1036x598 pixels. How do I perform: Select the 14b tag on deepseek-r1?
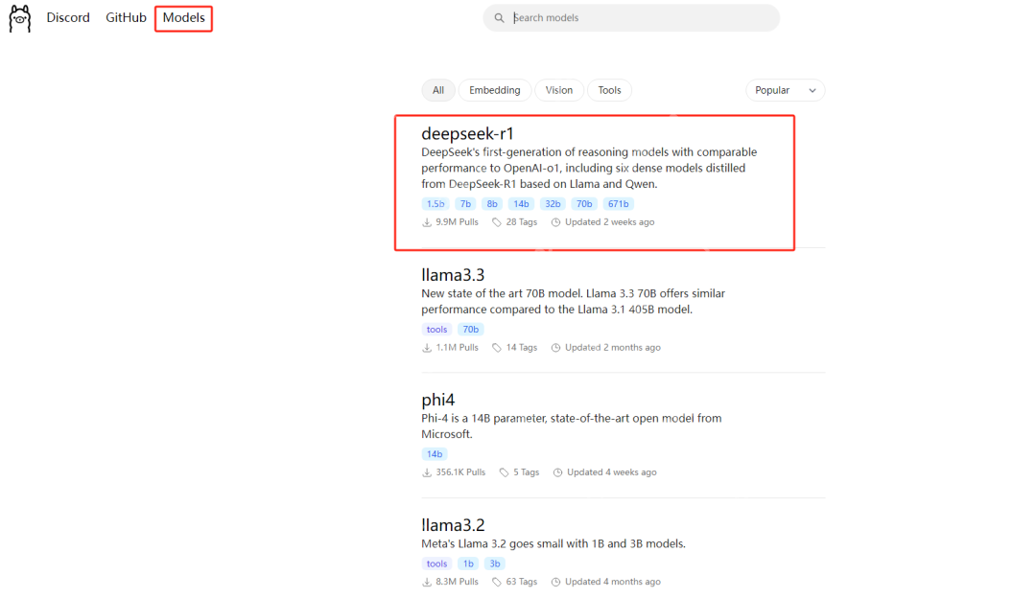[521, 204]
